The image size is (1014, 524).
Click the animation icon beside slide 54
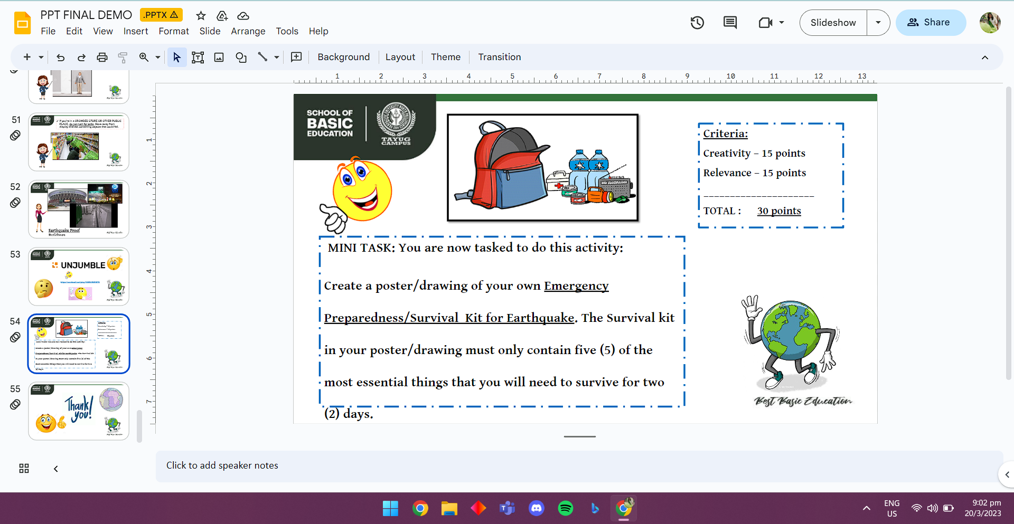coord(15,337)
